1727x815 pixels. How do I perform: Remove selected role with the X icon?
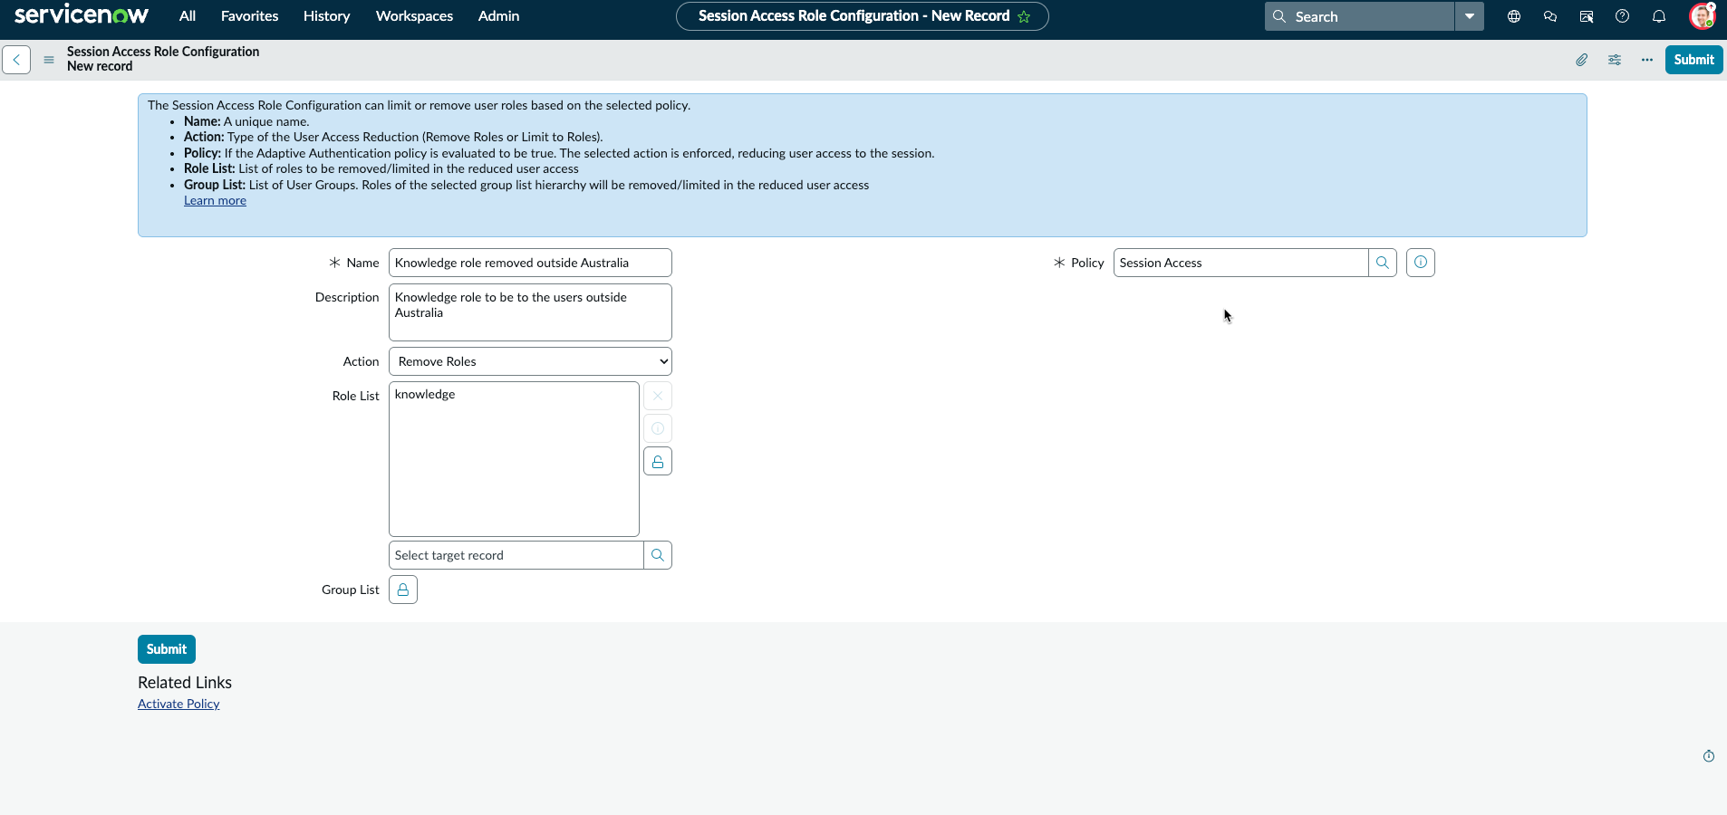pyautogui.click(x=658, y=396)
